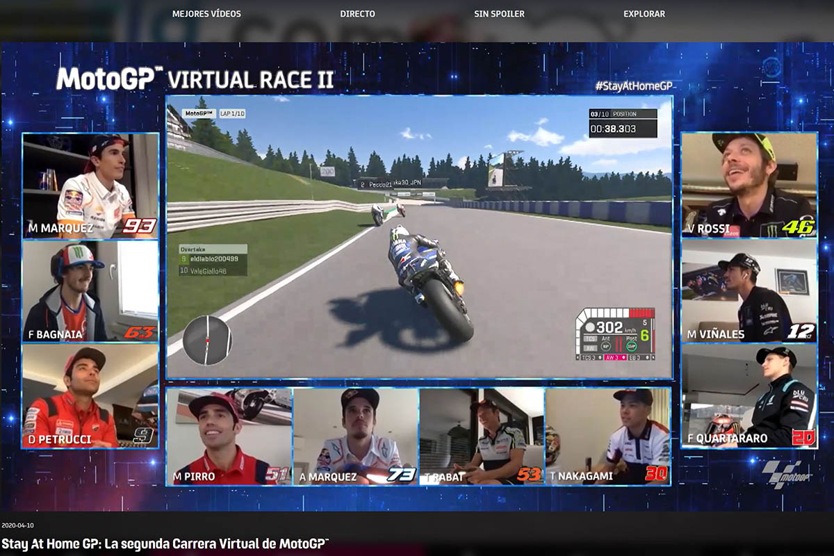Viewport: 834px width, 556px height.
Task: Click the LAP 1/10 indicator
Action: [232, 113]
